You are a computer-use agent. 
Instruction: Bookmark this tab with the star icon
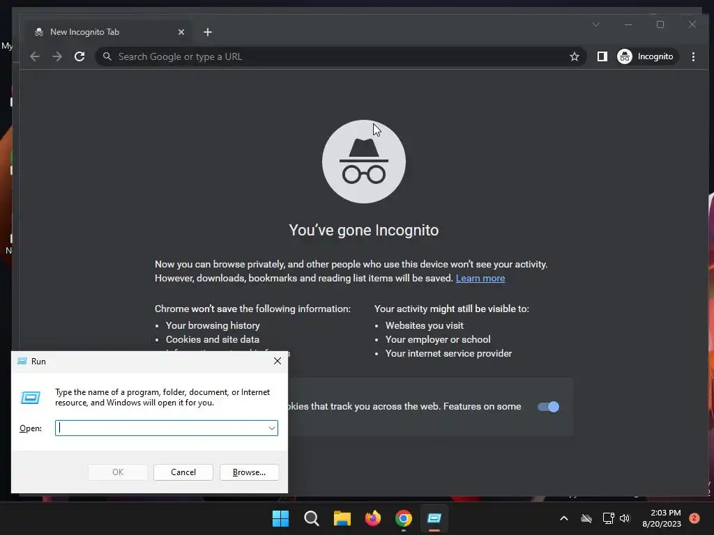575,56
